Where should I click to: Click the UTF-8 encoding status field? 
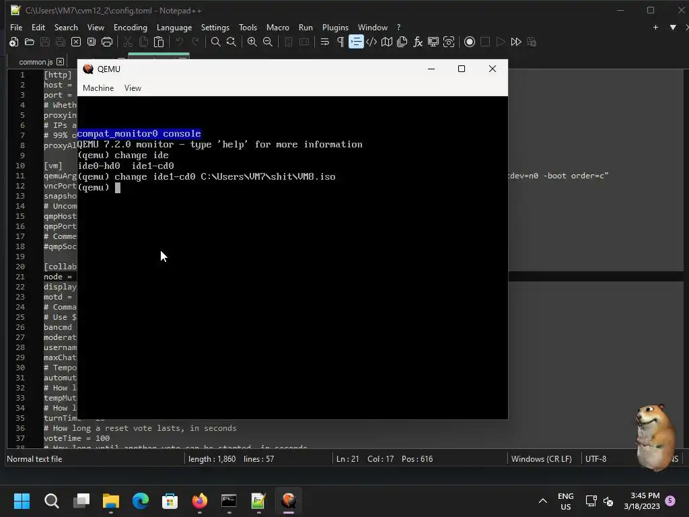point(596,458)
